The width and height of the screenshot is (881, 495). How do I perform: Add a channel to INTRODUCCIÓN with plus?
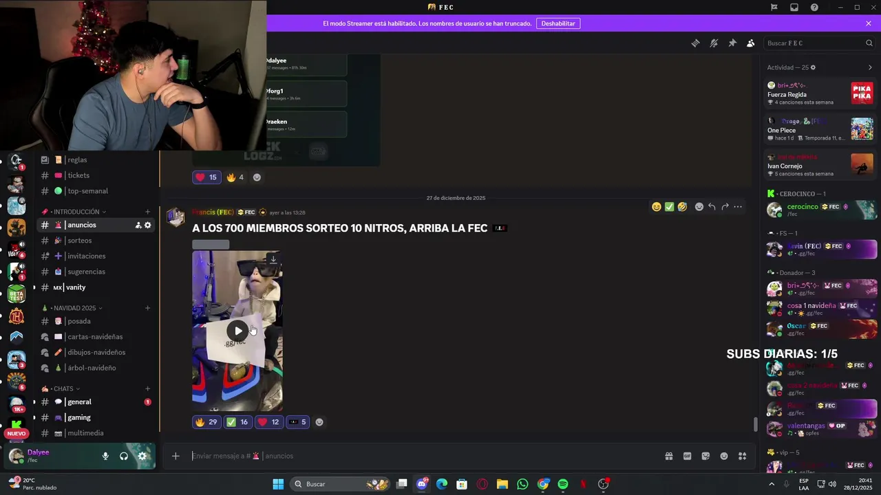[x=147, y=212]
